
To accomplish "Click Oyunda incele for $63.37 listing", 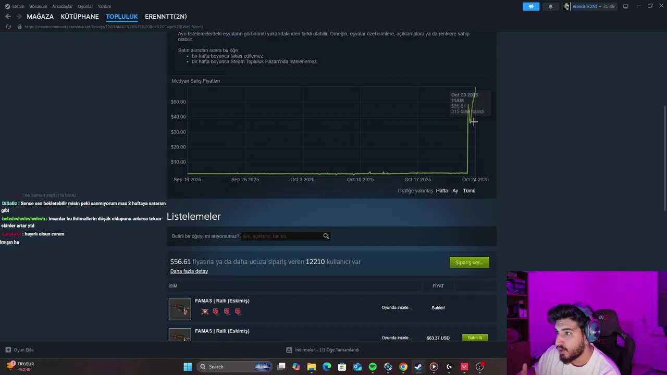I will pyautogui.click(x=397, y=337).
